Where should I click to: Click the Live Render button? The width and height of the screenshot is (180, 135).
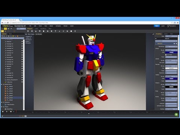click(x=39, y=34)
